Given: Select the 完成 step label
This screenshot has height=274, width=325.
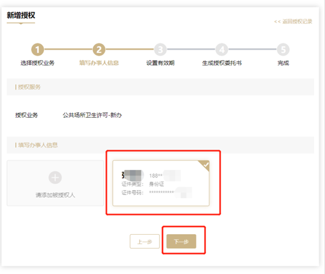Looking at the screenshot, I should click(283, 63).
